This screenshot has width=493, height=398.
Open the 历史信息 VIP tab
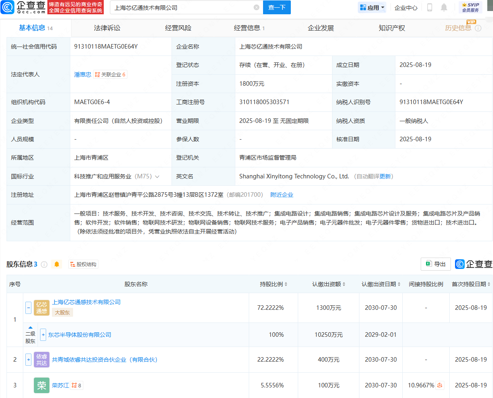point(458,28)
